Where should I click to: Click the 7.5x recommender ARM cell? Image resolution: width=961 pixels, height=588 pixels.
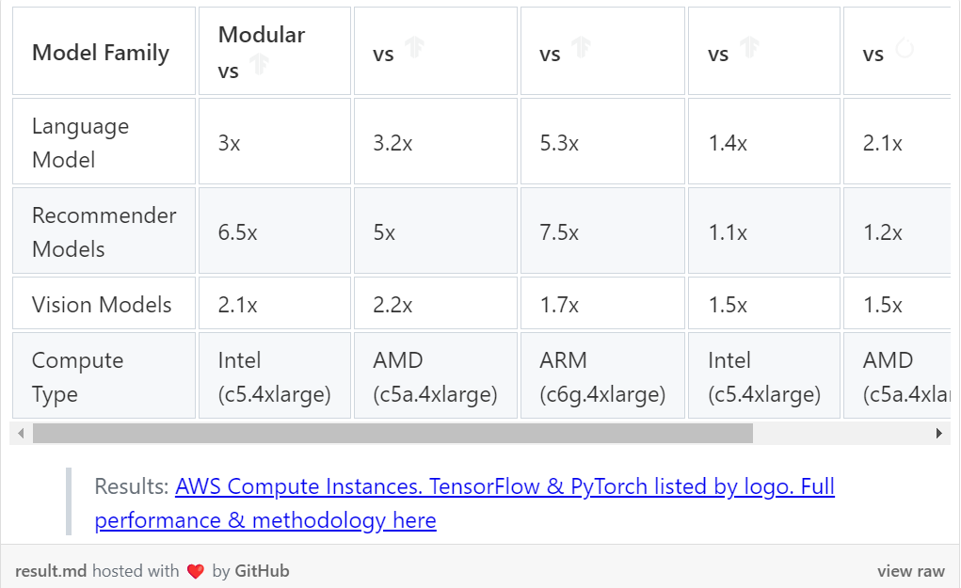coord(602,230)
